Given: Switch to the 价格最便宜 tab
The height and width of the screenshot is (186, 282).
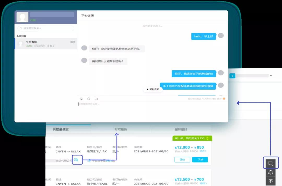Looking at the screenshot, I should [x=61, y=129].
